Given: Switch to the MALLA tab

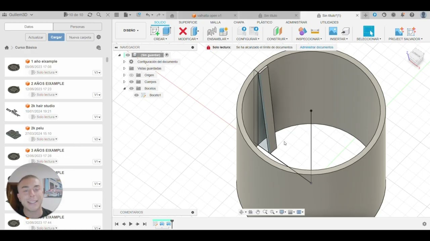Looking at the screenshot, I should coord(215,22).
